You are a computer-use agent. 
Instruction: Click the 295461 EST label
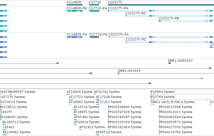point(9,127)
